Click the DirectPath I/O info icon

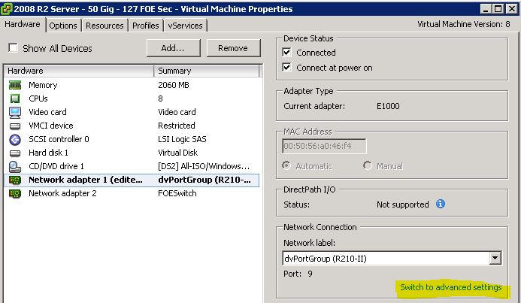pyautogui.click(x=441, y=204)
